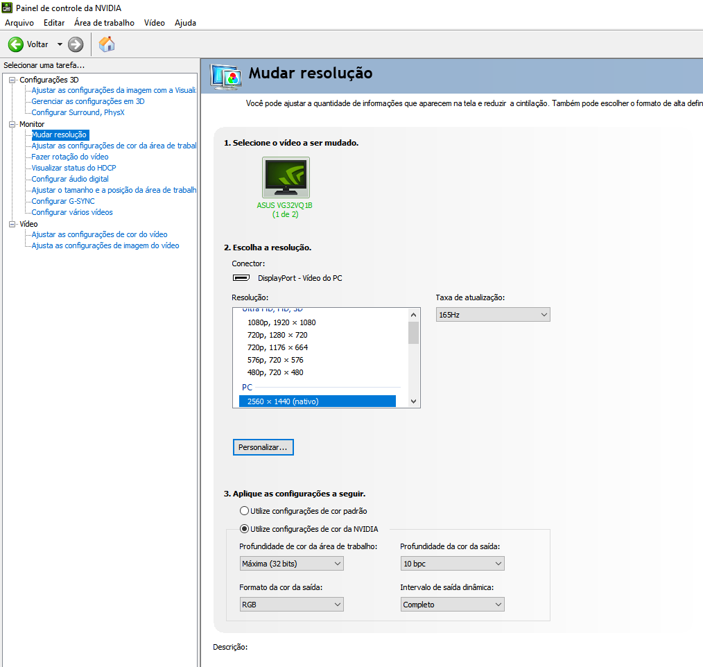Select Mudar resolução in task tree
Screen dimensions: 703x667
60,135
